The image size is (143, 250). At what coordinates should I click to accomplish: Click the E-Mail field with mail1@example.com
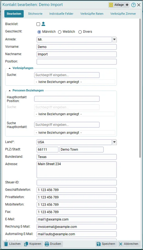click(77, 219)
